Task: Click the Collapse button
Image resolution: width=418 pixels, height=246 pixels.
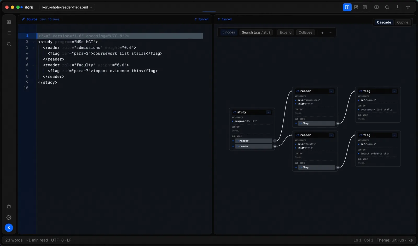Action: (305, 33)
